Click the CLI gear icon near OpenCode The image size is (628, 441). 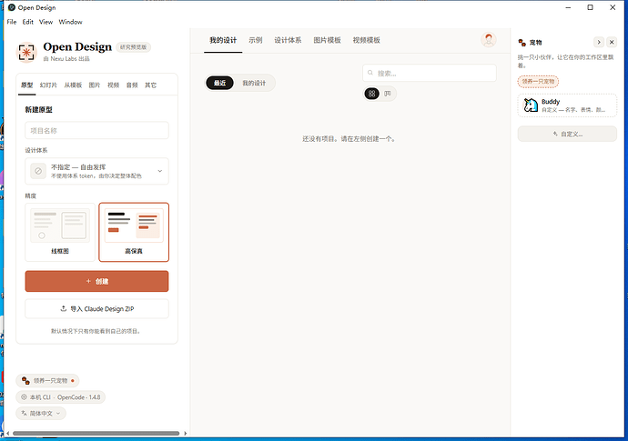[x=24, y=397]
